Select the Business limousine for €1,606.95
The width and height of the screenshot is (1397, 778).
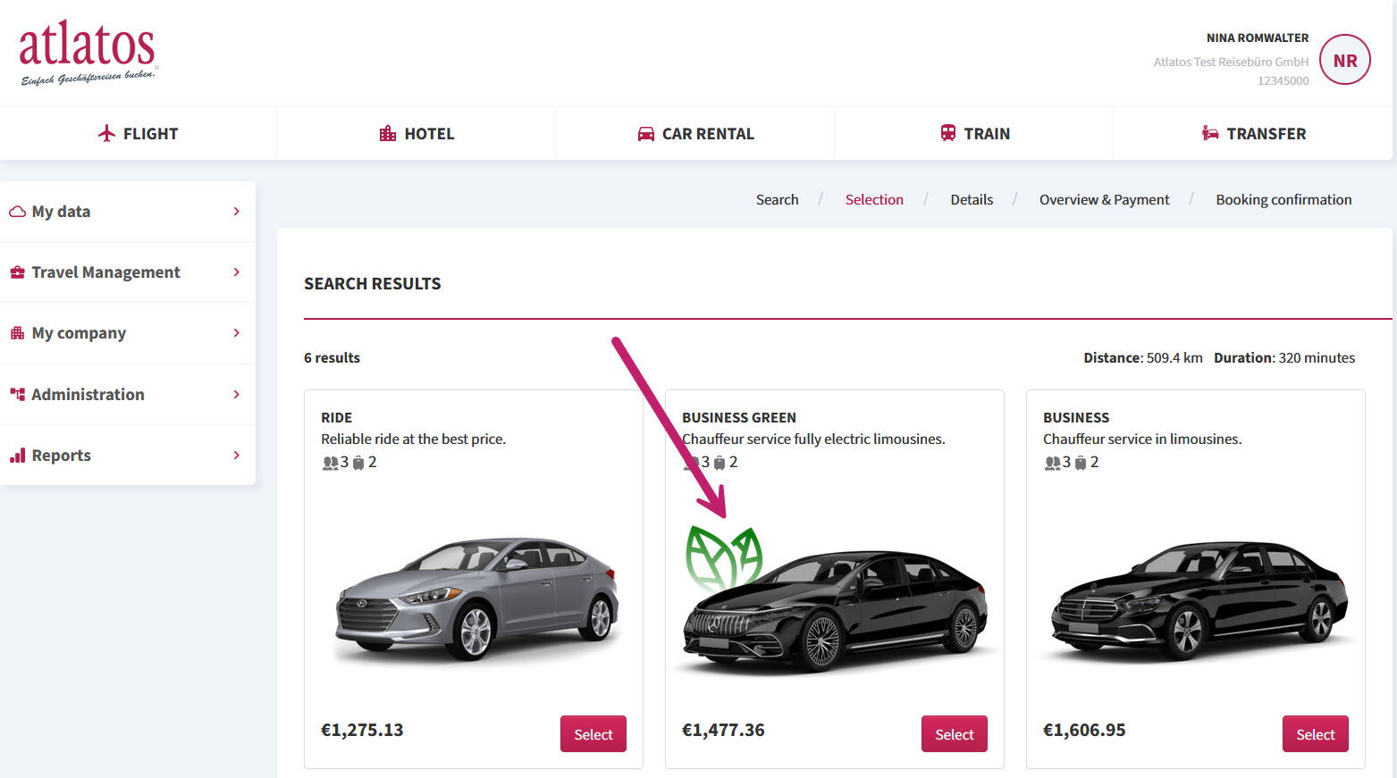click(x=1316, y=734)
